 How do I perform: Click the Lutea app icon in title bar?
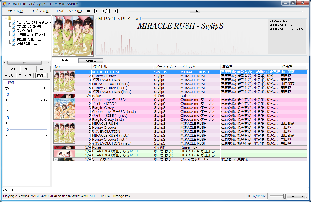click(4, 4)
